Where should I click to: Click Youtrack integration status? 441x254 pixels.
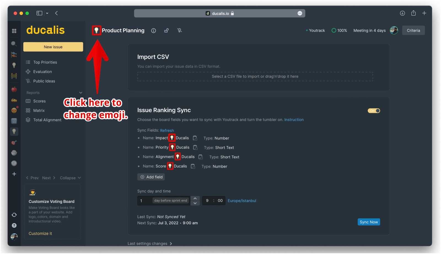(315, 31)
